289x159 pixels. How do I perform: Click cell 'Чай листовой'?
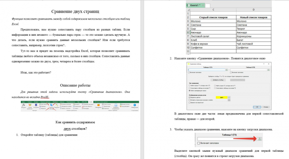pos(254,44)
